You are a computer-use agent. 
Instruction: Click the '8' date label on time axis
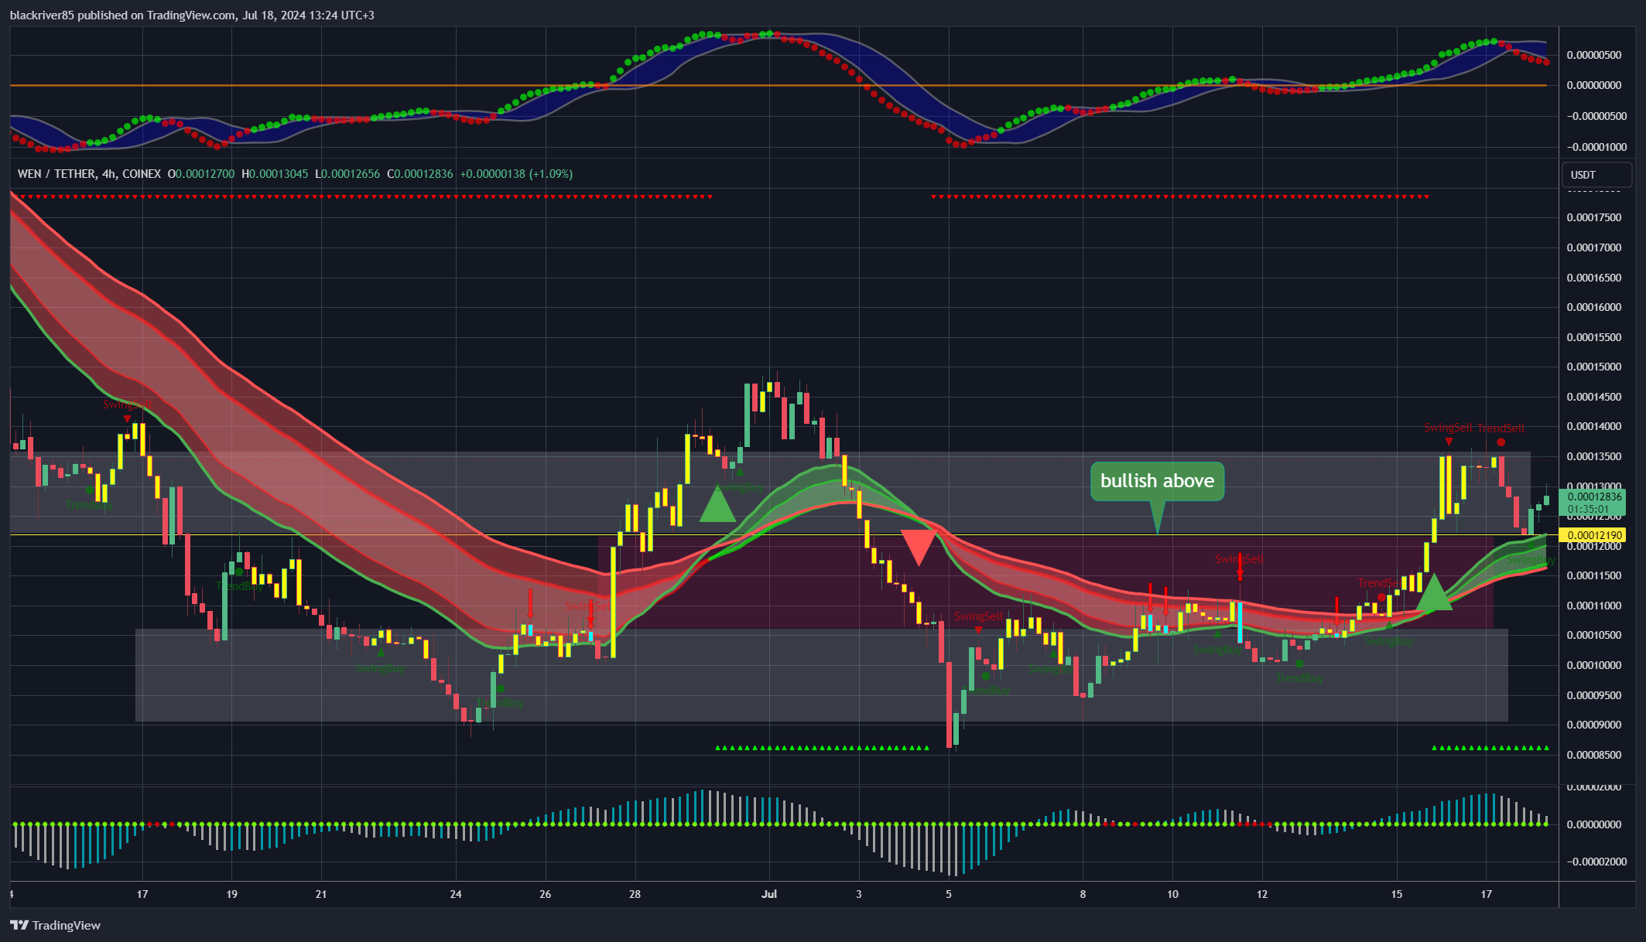pos(1083,894)
